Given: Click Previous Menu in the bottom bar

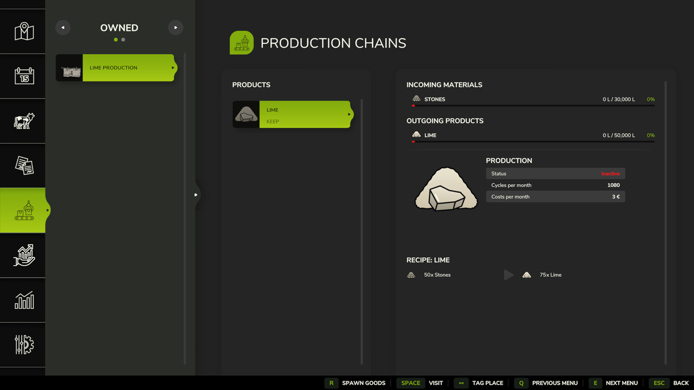Looking at the screenshot, I should pyautogui.click(x=555, y=383).
